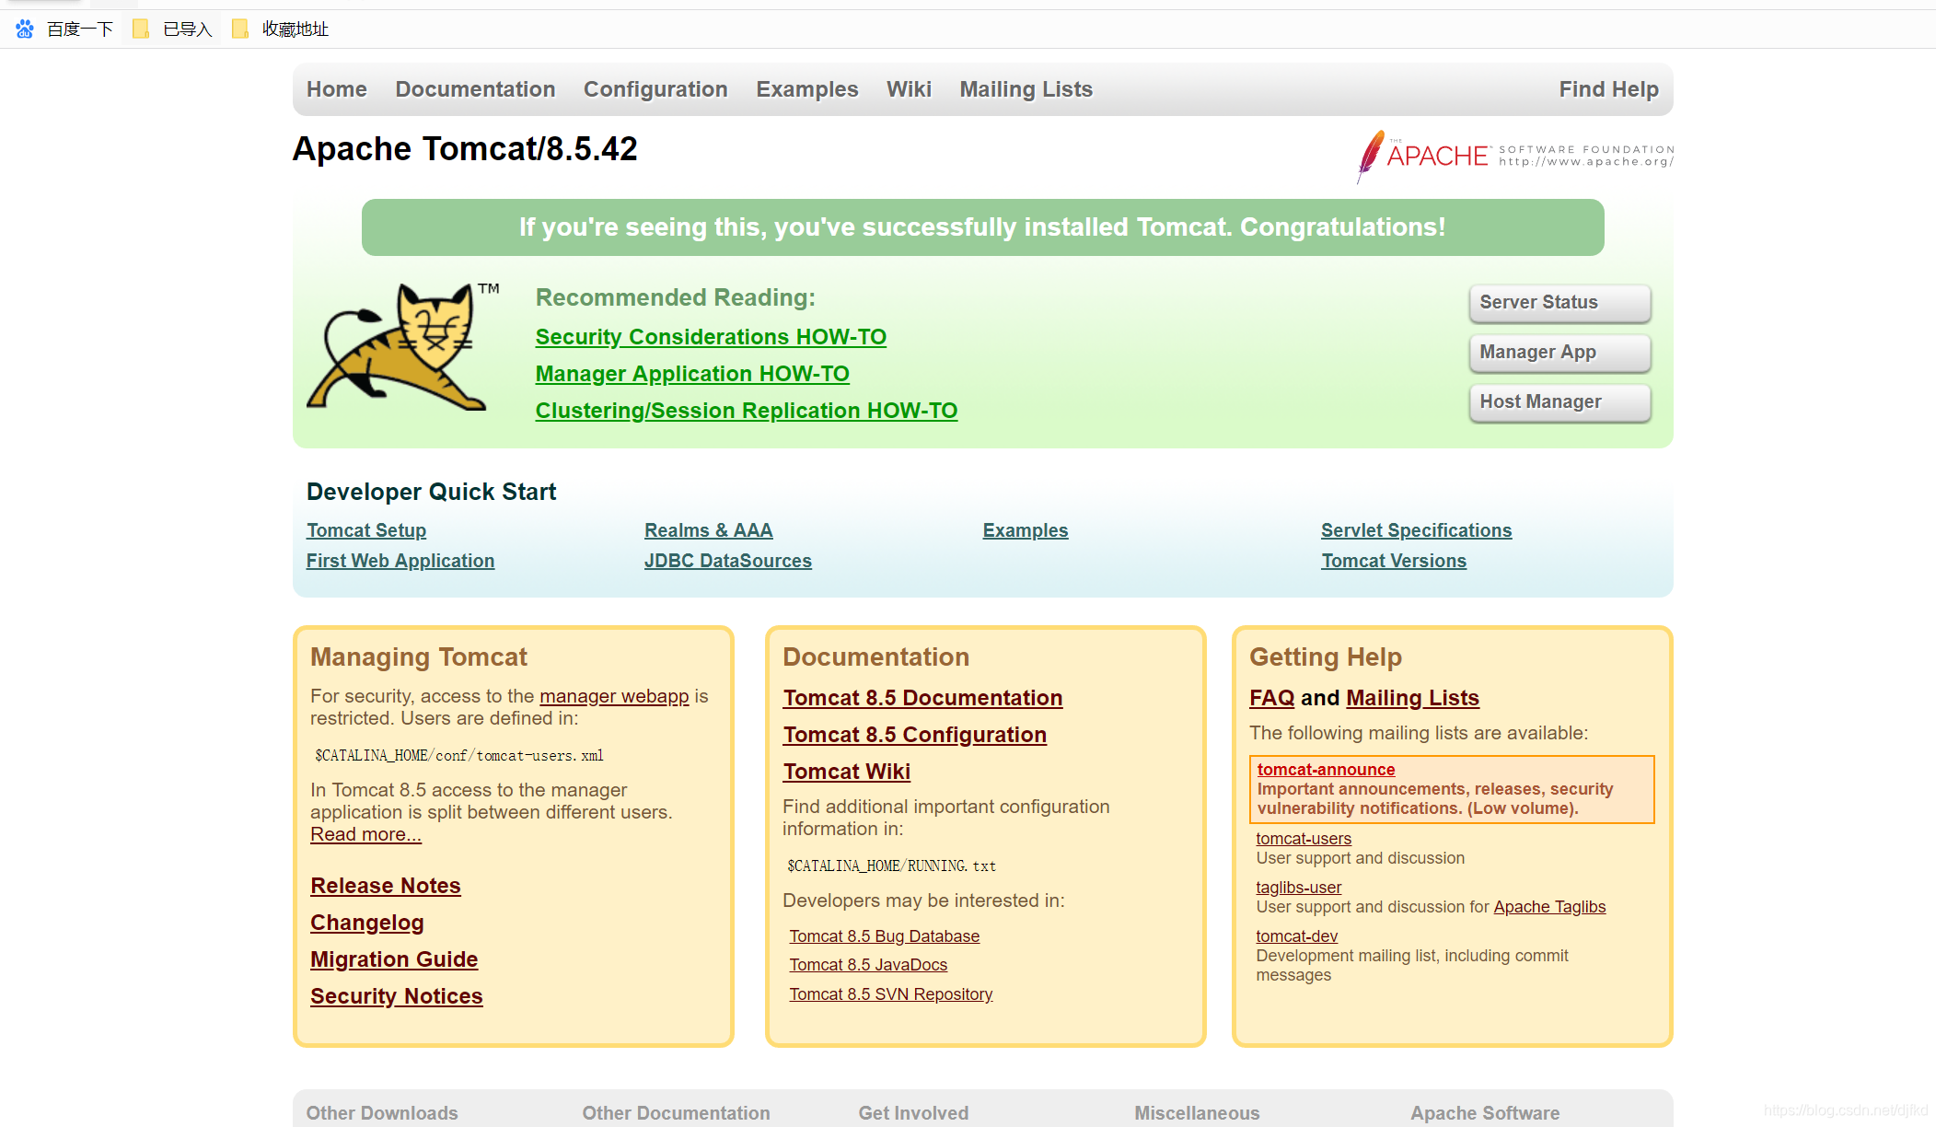Open Tomcat 8.5 JavaDocs link
The height and width of the screenshot is (1127, 1936).
pos(868,965)
